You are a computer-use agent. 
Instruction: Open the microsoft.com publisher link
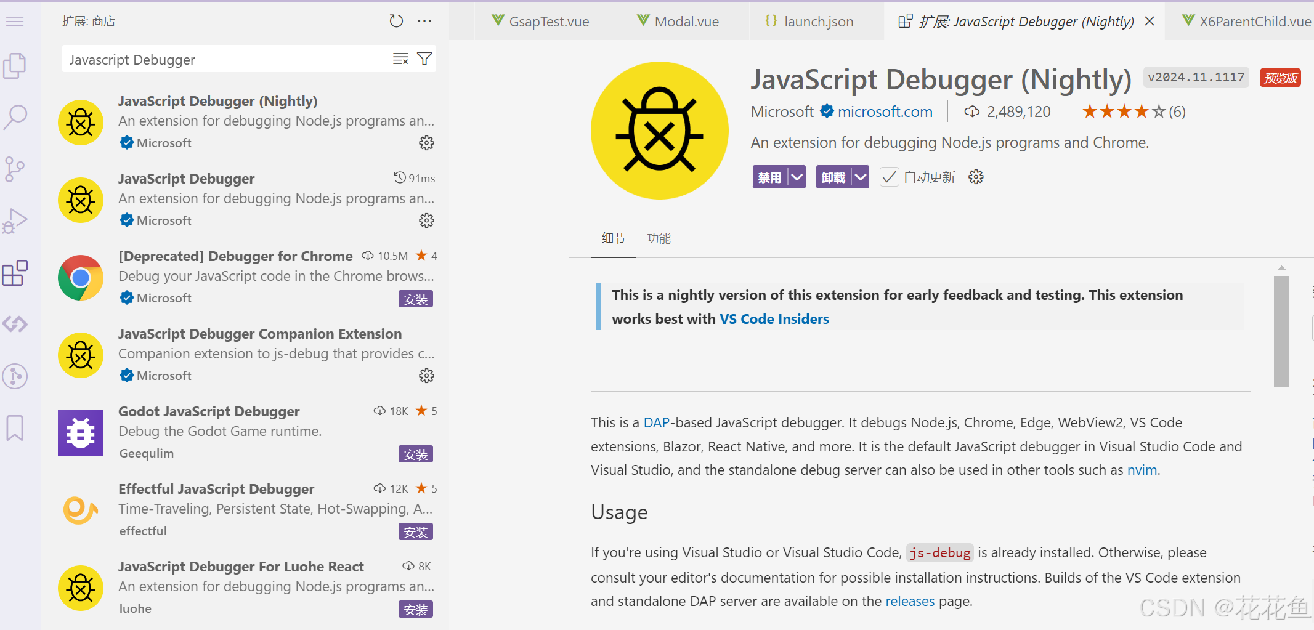coord(885,111)
